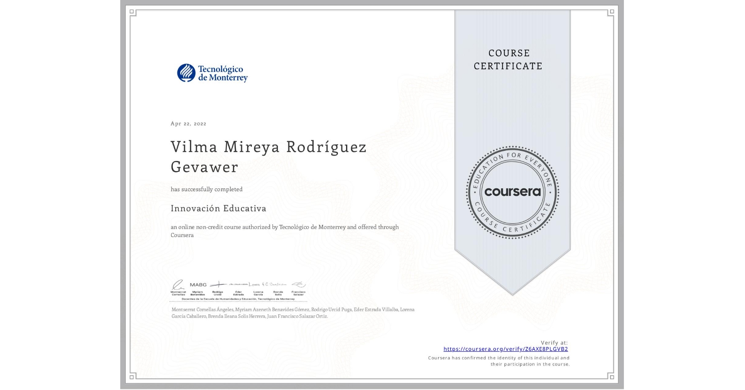Select the 'has successfully completed' line

[207, 189]
